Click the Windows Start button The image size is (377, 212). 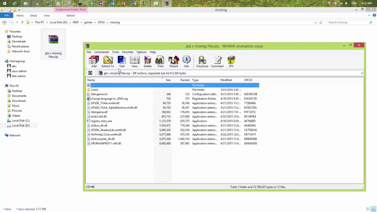coord(4,4)
